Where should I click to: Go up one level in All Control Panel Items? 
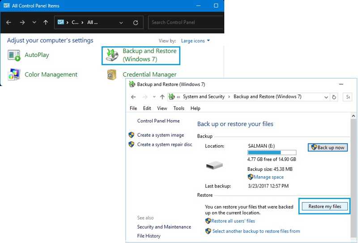click(46, 22)
